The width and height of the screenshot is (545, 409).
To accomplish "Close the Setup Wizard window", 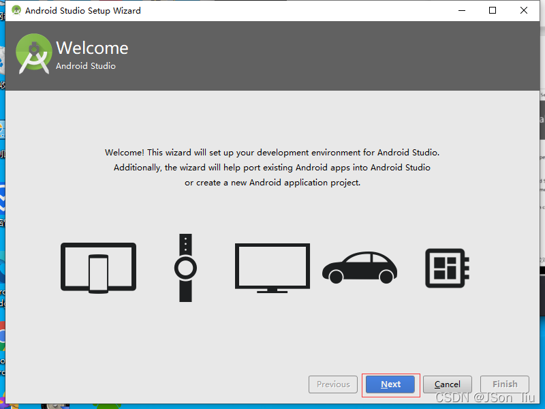I will [x=524, y=10].
